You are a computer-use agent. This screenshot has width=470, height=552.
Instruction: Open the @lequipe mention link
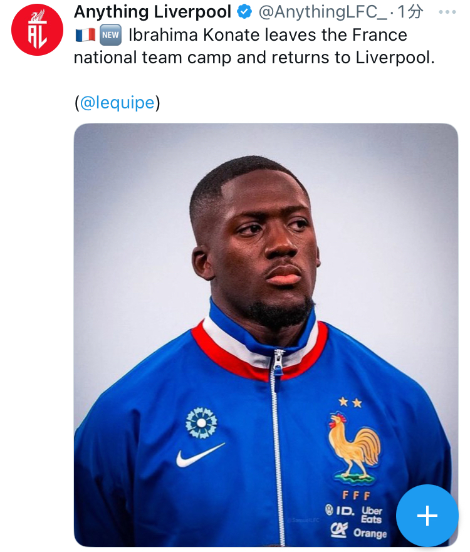(x=117, y=103)
